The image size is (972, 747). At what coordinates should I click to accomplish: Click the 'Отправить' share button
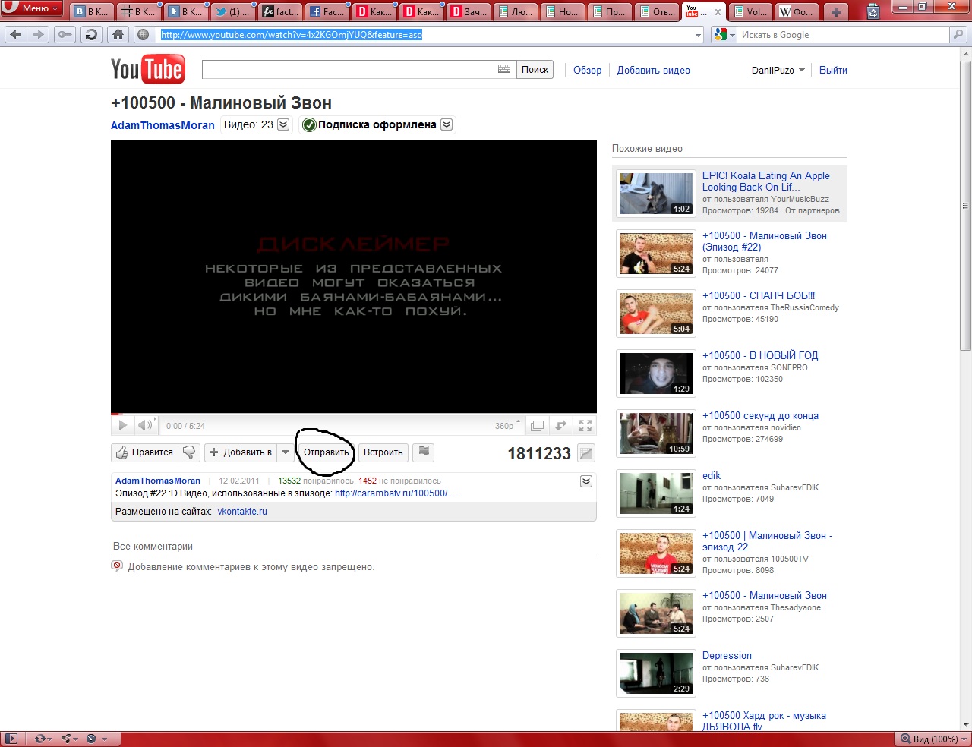click(x=326, y=452)
